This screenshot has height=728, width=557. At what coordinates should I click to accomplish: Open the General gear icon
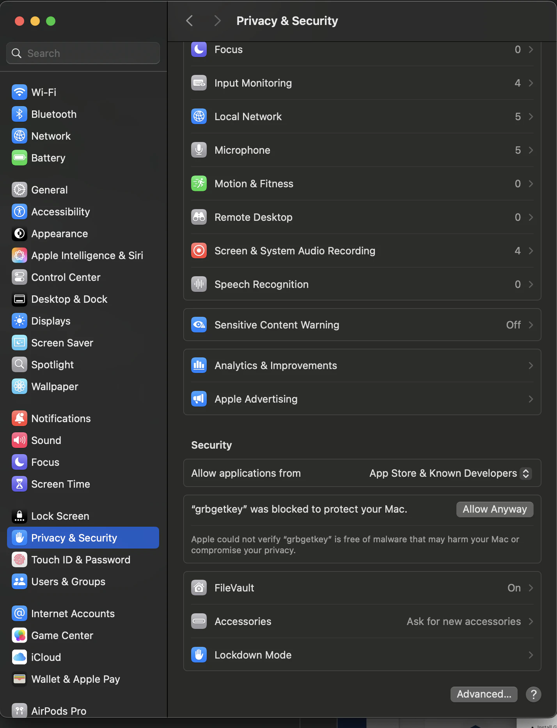(20, 190)
